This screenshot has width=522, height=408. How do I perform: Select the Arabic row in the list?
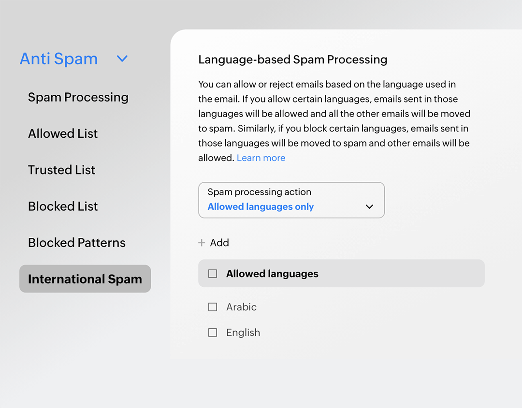pos(241,307)
